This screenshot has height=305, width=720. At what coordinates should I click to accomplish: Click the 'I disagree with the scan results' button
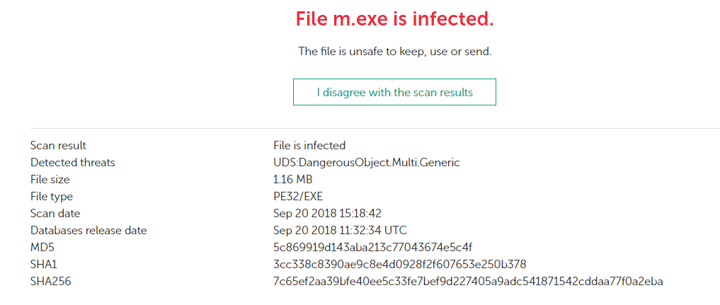[x=394, y=92]
